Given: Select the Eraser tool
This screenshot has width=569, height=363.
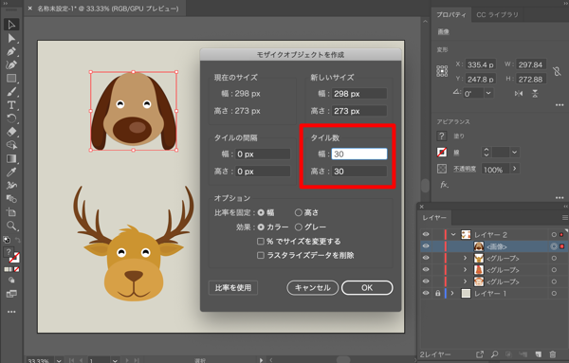Looking at the screenshot, I should coord(11,132).
